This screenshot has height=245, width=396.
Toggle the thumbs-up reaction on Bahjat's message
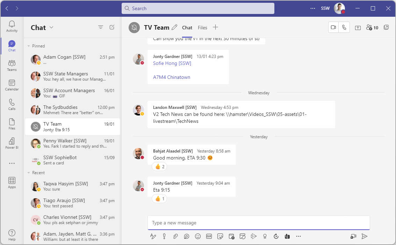point(159,167)
